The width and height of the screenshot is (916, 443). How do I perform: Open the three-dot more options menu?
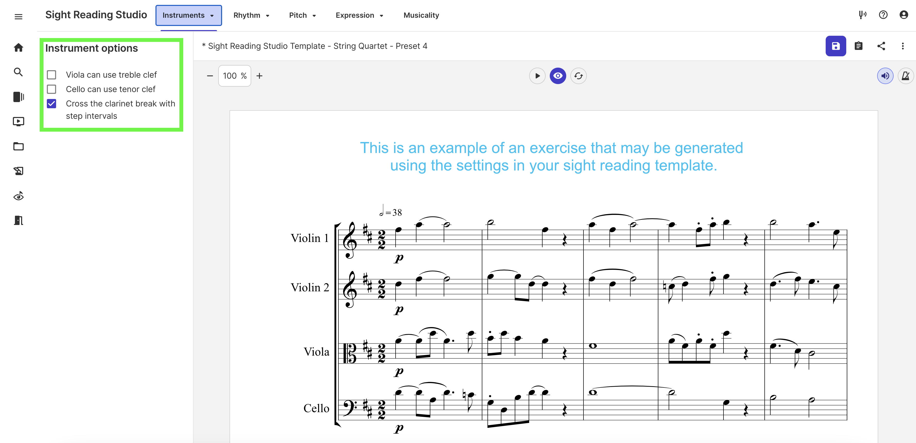(x=903, y=46)
